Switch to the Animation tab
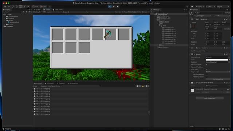This screenshot has height=131, width=233. (49, 84)
